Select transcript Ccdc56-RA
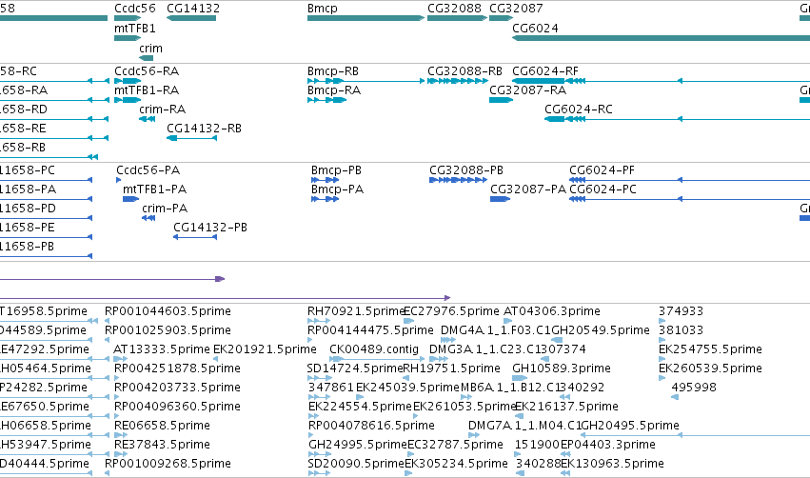The image size is (810, 478). [147, 70]
